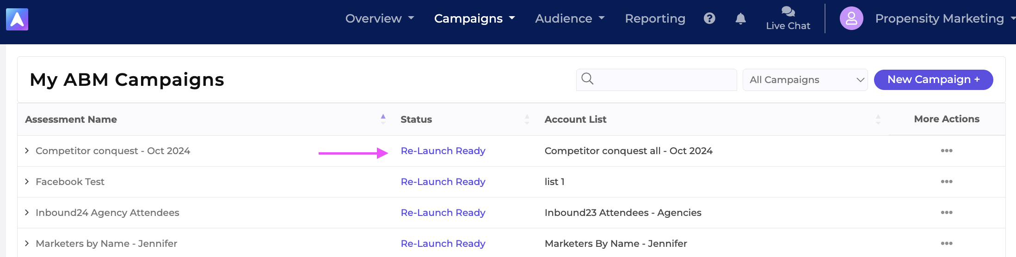Click Re-Launch Ready for Marketers by Name

point(443,244)
